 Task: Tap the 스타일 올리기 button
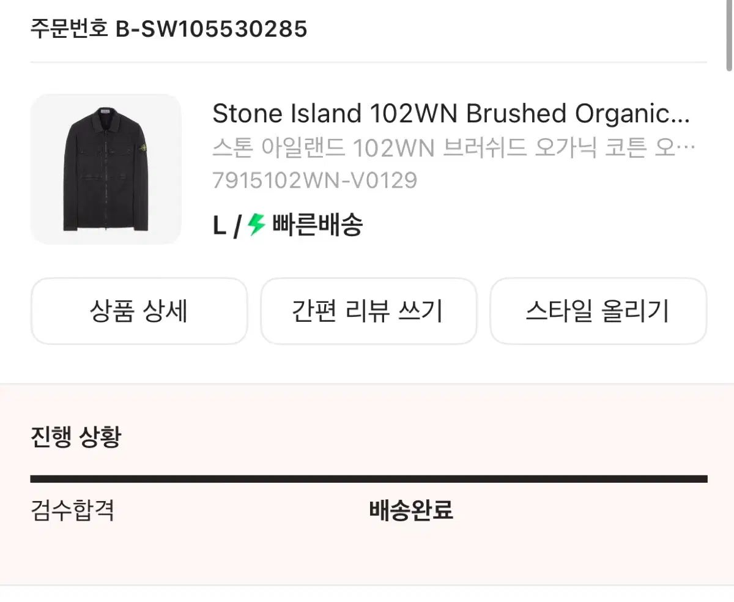598,311
